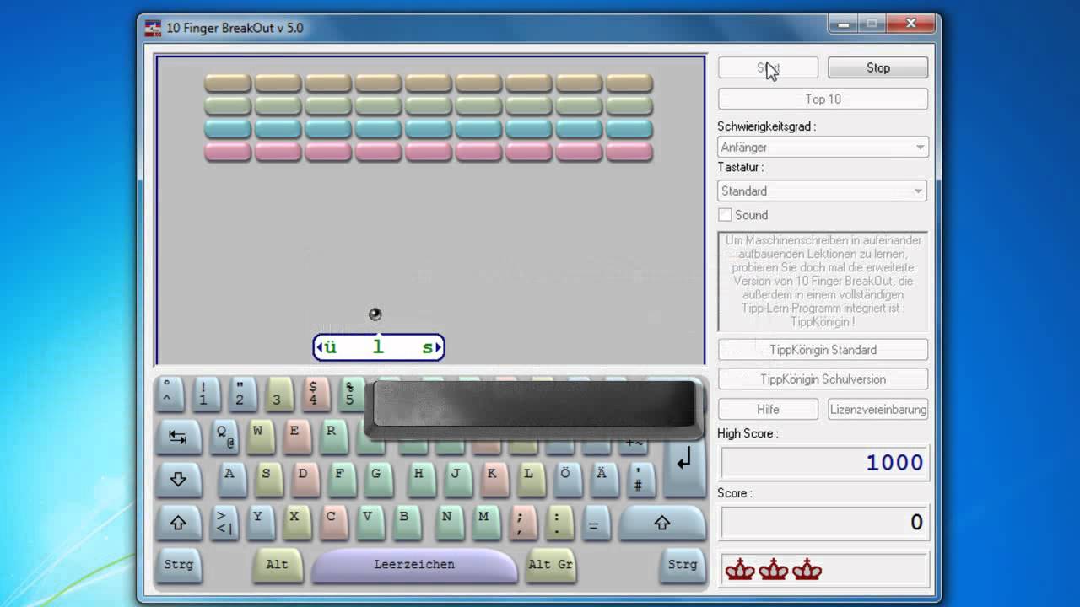
Task: Click the High Score field showing 1000
Action: click(x=823, y=463)
